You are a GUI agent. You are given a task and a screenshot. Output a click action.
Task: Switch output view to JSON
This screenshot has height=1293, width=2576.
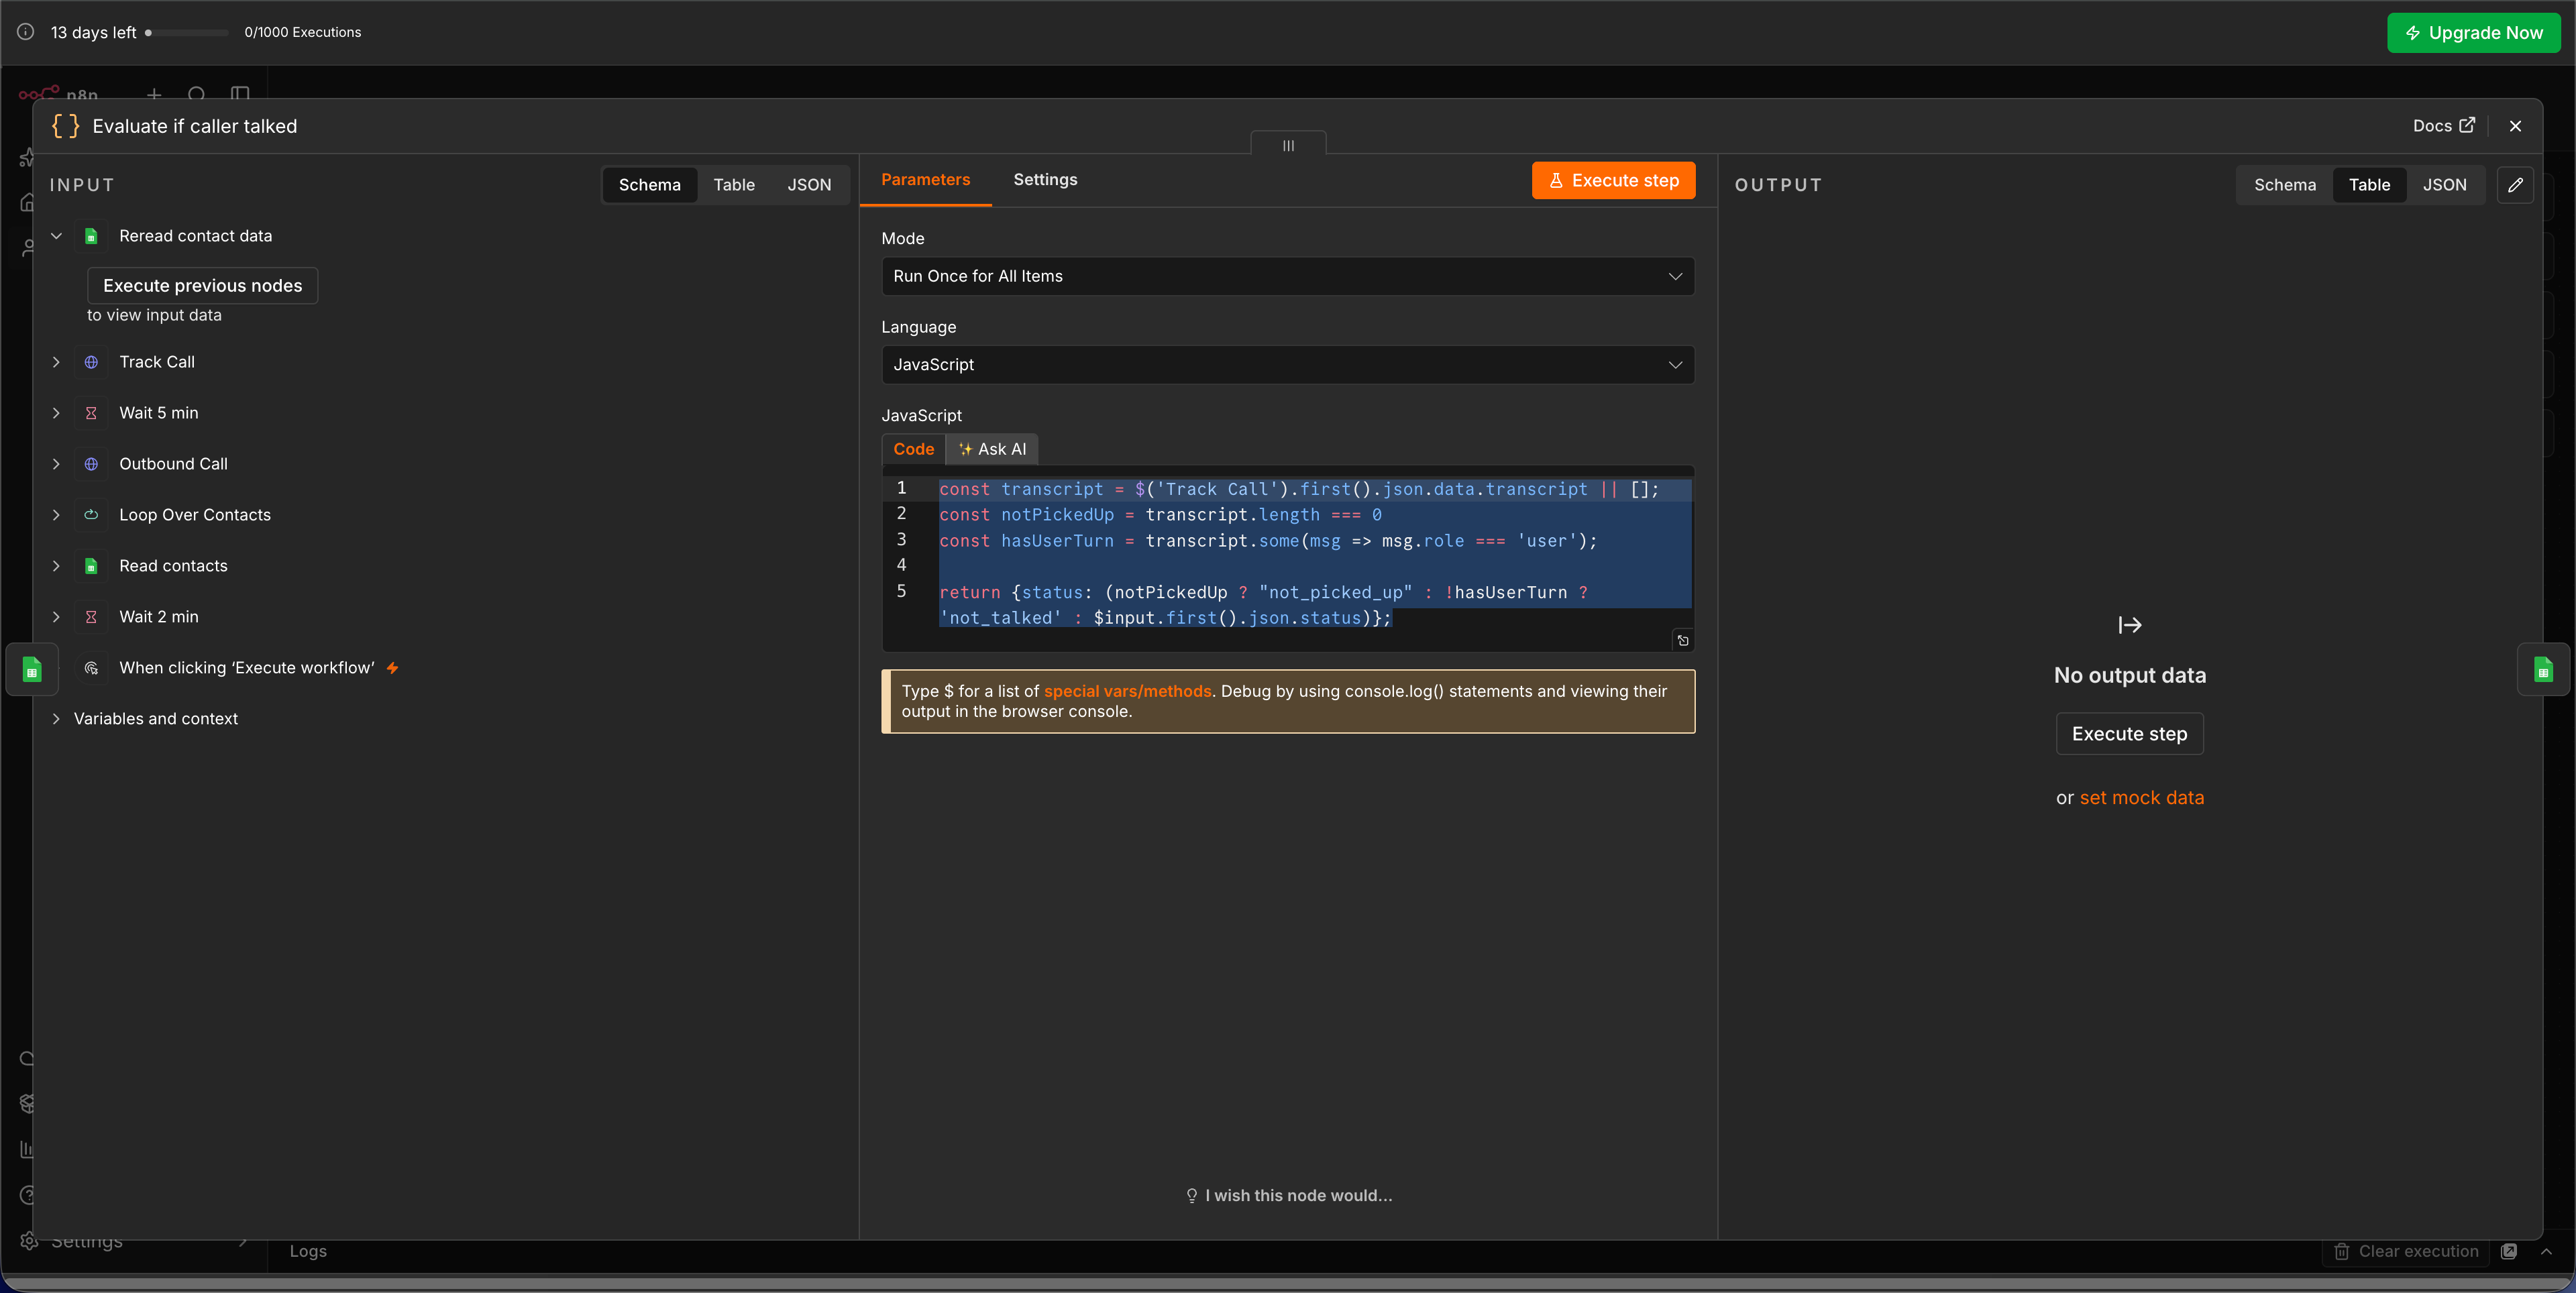pos(2445,185)
